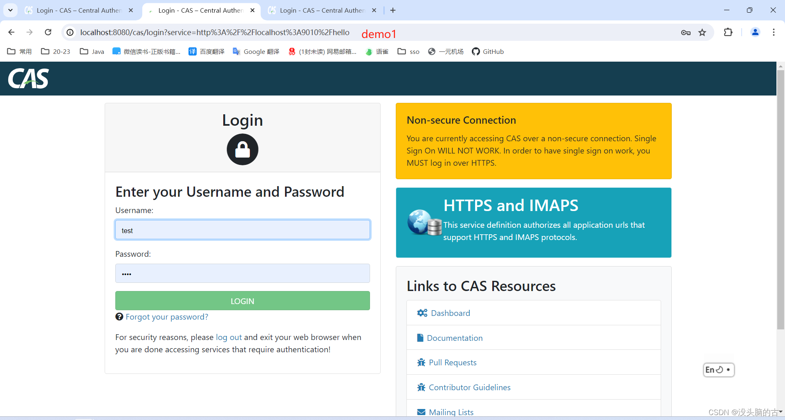Click the page vertical scrollbar thumb
Screen dimensions: 785x420
781,199
